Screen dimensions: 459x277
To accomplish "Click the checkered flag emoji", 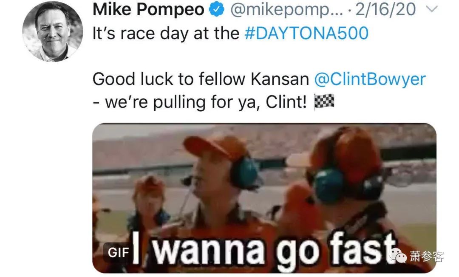I will [324, 102].
